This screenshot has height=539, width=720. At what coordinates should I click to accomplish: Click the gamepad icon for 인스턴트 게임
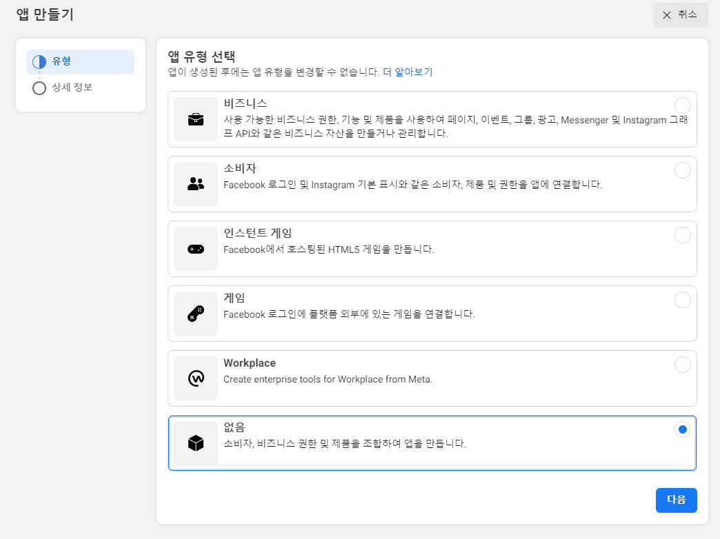(196, 249)
